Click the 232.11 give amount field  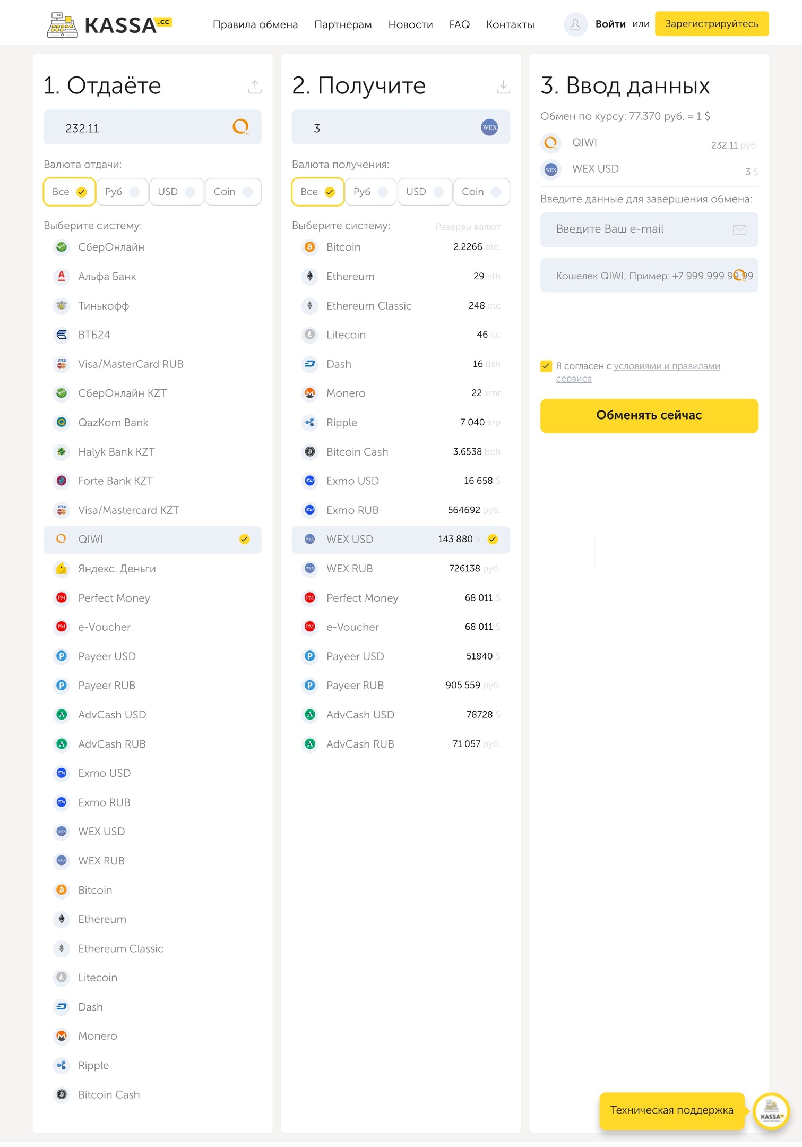click(152, 127)
